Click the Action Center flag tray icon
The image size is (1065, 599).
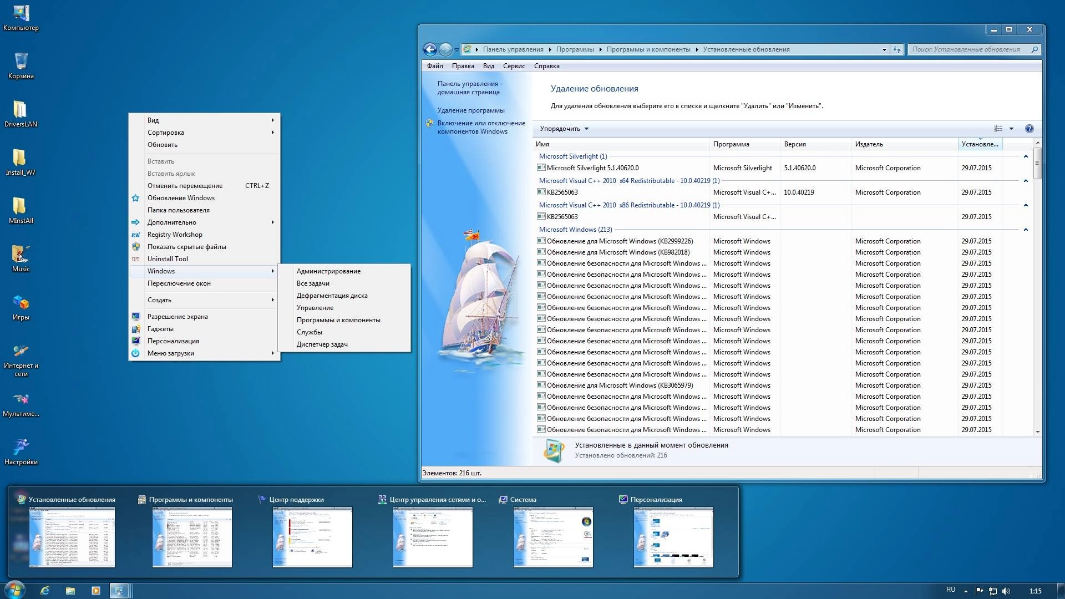979,591
